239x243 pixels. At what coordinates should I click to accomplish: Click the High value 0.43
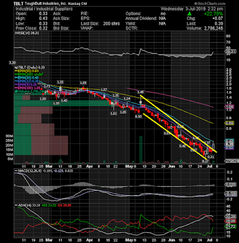tap(43, 19)
